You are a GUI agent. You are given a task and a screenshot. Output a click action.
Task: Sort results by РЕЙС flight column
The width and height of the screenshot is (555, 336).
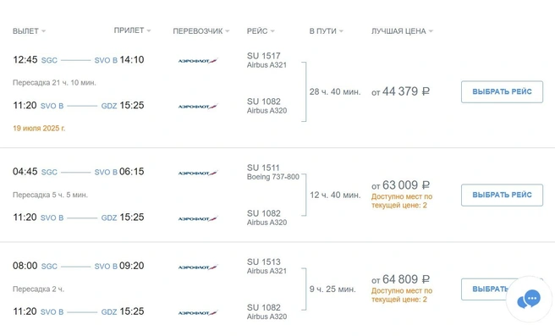click(x=261, y=31)
